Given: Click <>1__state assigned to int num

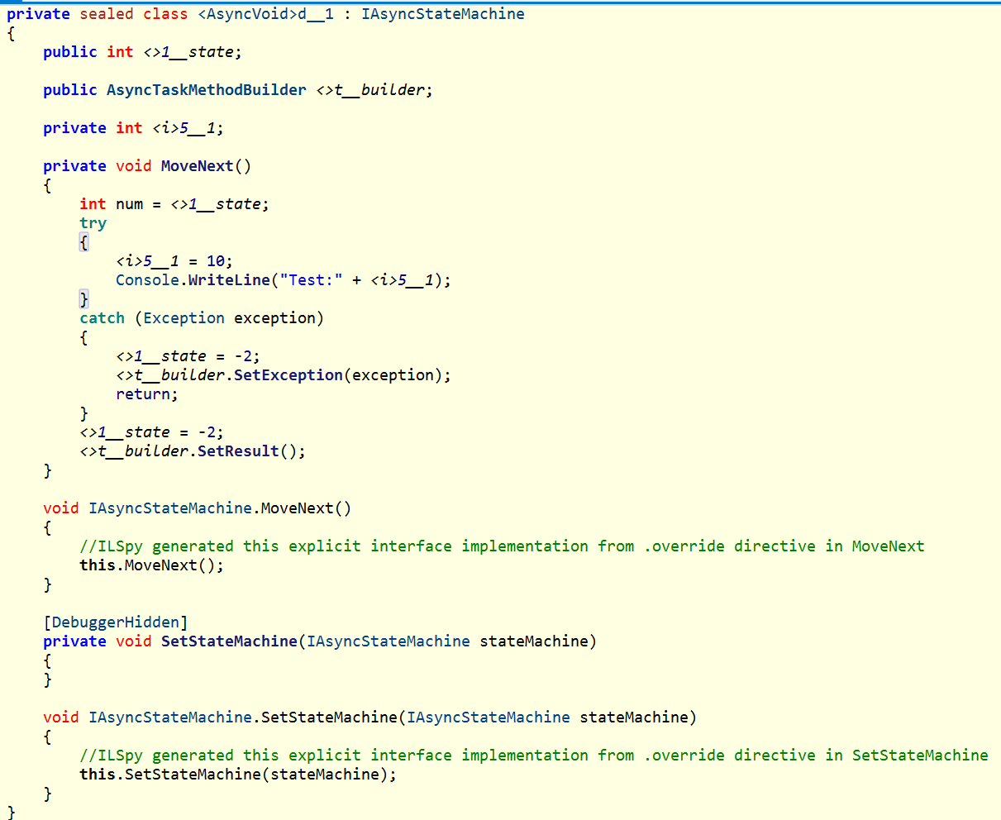Looking at the screenshot, I should coord(216,204).
